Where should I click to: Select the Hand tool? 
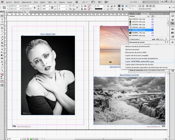tap(2, 68)
